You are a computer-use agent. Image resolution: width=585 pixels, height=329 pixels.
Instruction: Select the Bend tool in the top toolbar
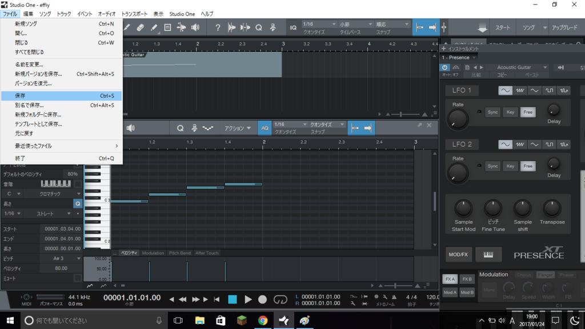pos(181,27)
